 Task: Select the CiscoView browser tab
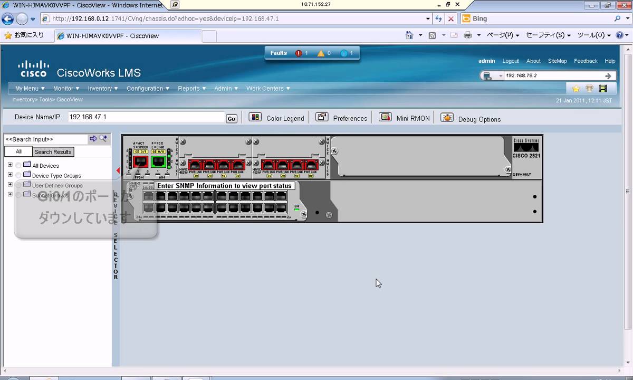128,36
